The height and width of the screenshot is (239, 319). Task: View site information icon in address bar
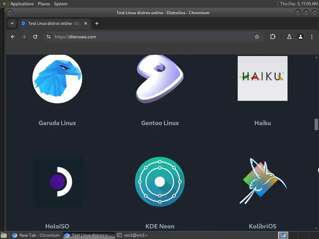(x=48, y=37)
